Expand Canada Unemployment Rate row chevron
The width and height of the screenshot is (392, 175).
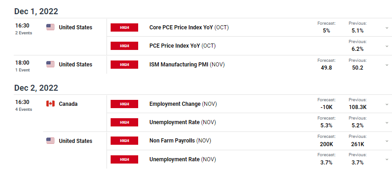click(x=387, y=123)
